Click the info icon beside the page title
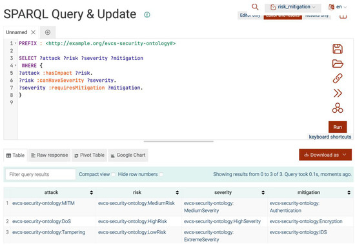 point(147,15)
